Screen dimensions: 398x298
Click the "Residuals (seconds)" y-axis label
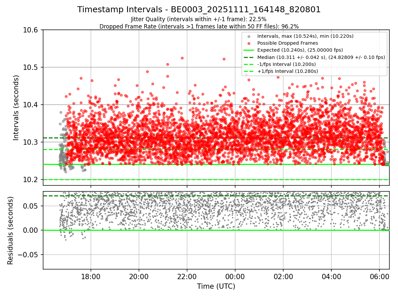click(x=10, y=230)
